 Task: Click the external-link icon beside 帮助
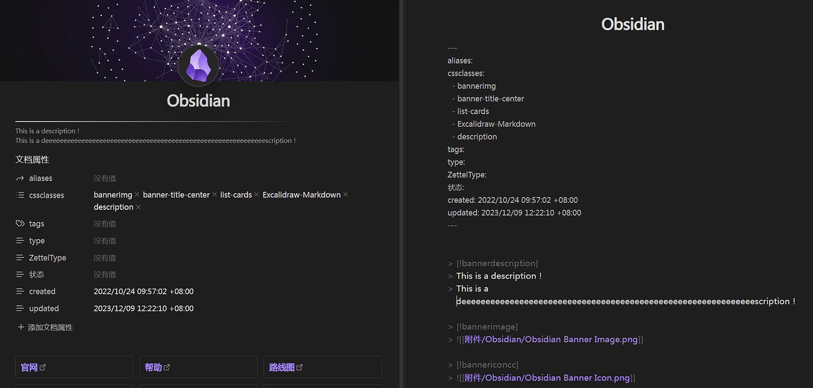[167, 366]
